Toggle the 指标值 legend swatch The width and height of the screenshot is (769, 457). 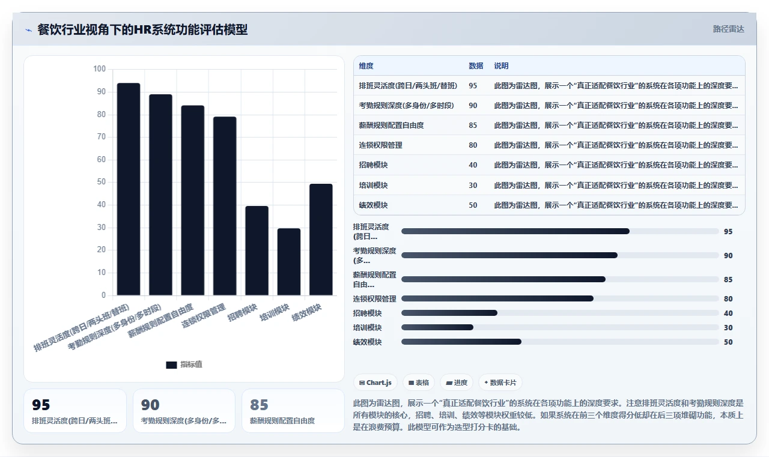171,365
